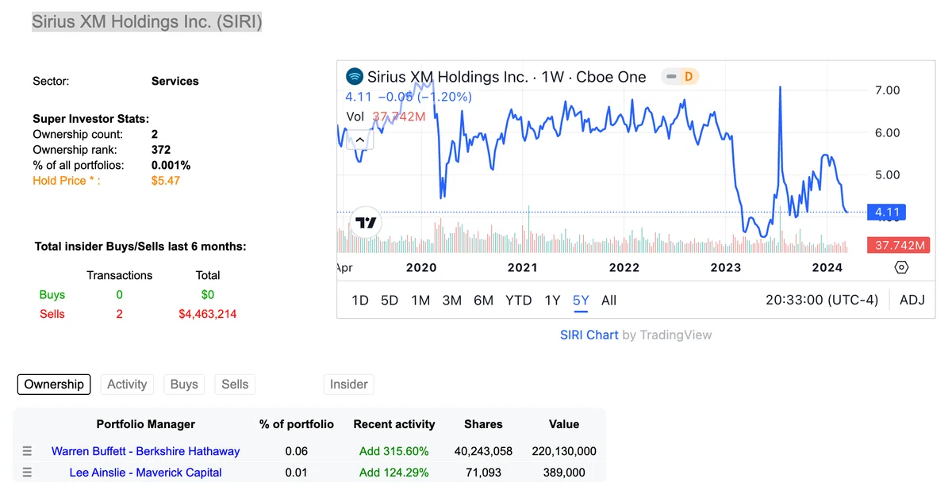Open the Insider tab
The width and height of the screenshot is (952, 490).
pyautogui.click(x=349, y=385)
